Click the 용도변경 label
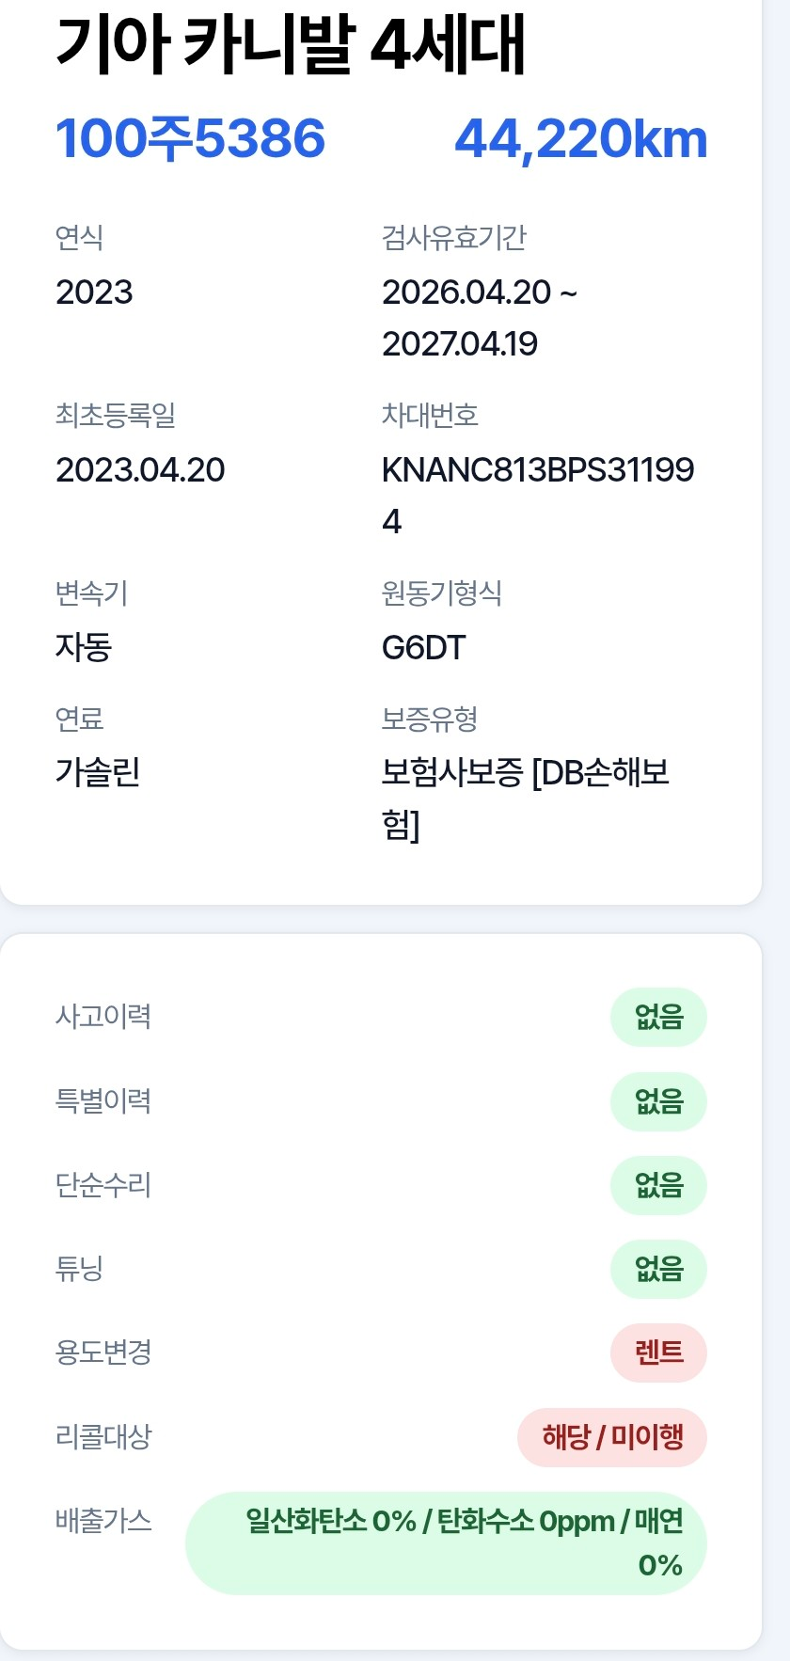 click(103, 1353)
